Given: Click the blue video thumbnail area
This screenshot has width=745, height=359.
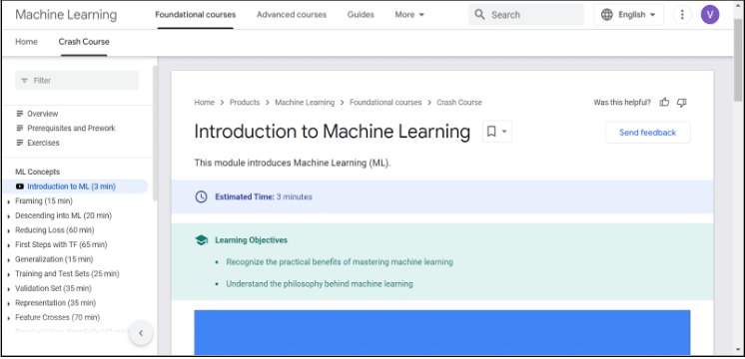Looking at the screenshot, I should pos(441,333).
